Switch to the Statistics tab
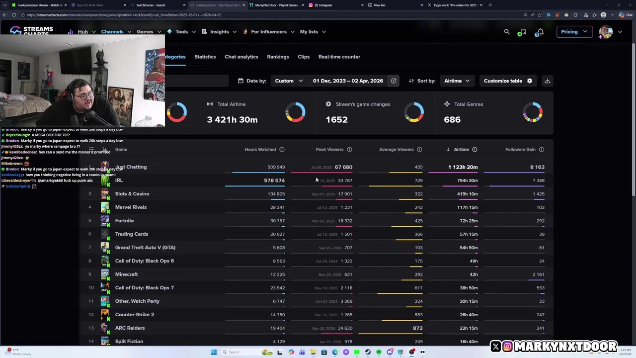This screenshot has height=358, width=636. (x=205, y=57)
